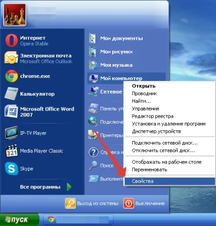Click the Интернет label text
Viewport: 216px width, 226px height.
33,38
